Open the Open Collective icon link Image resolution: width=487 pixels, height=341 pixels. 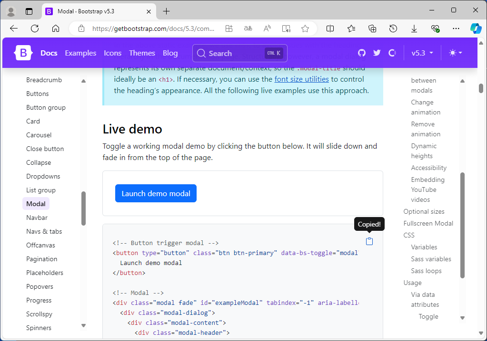point(392,53)
